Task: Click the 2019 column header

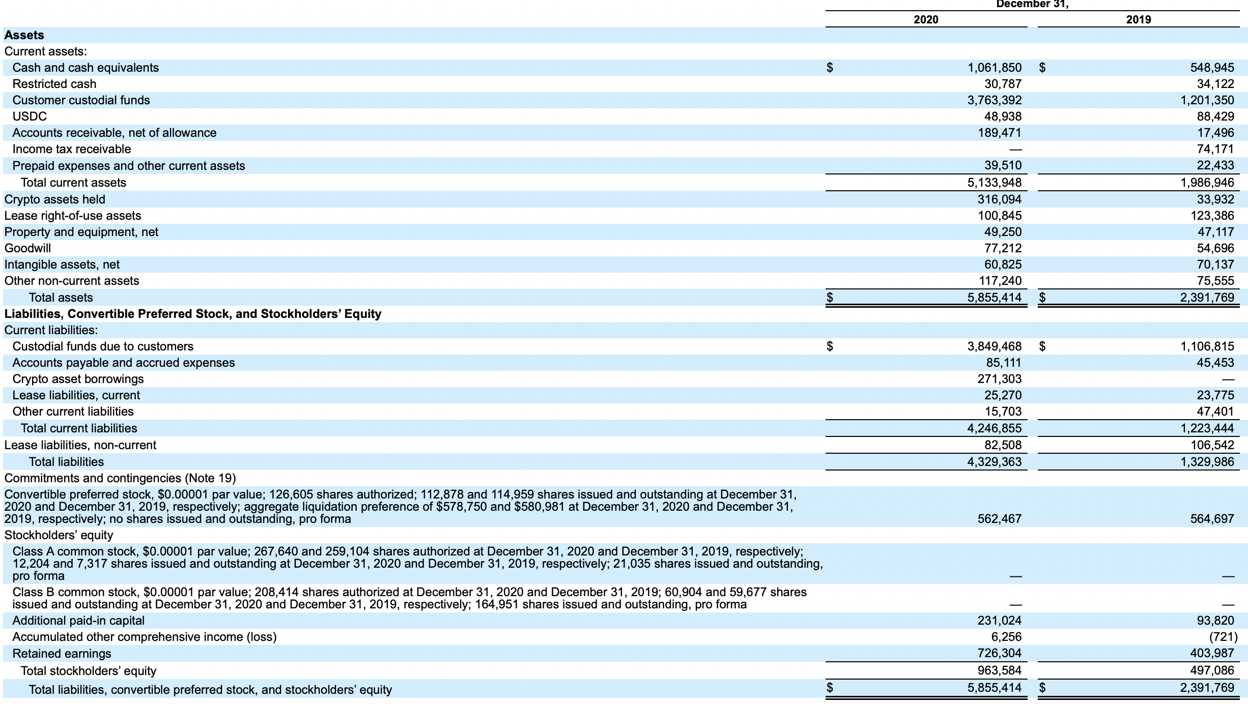Action: 1138,19
